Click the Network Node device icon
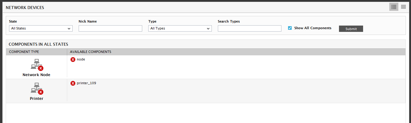The image size is (411, 123). pyautogui.click(x=36, y=65)
